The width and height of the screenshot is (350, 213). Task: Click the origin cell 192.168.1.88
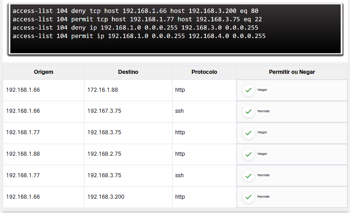pos(23,154)
